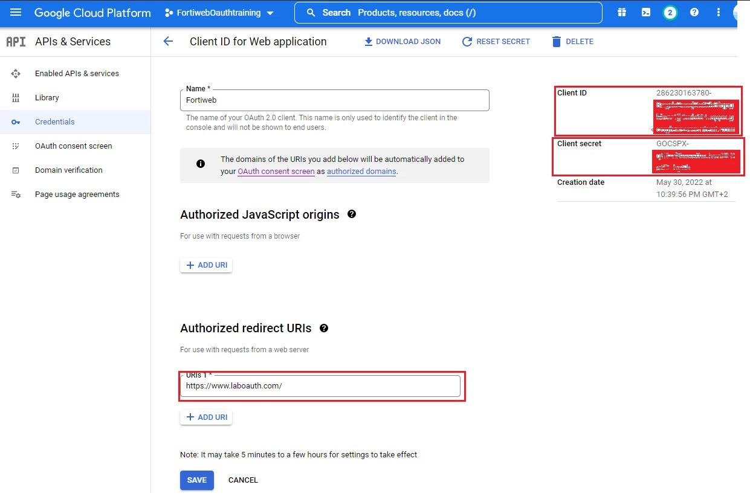
Task: Add URI under Authorized JavaScript origins
Action: 206,265
